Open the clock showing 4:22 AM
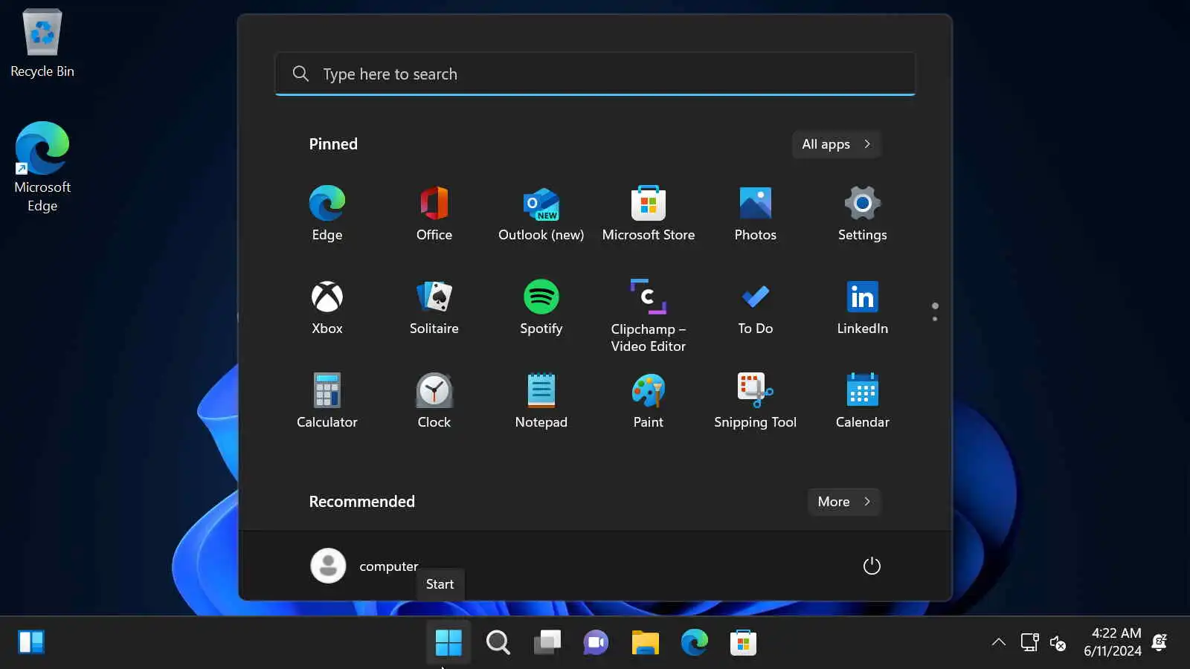The height and width of the screenshot is (669, 1190). [1113, 642]
